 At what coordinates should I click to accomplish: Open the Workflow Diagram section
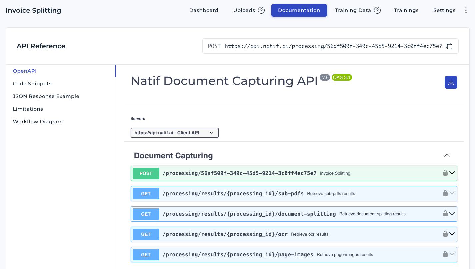tap(38, 122)
